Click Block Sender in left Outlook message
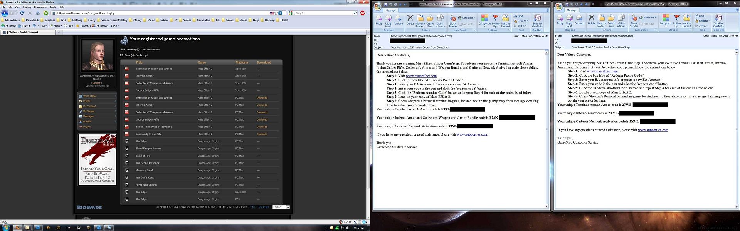Screen dimensions: 740x231 [x=453, y=21]
